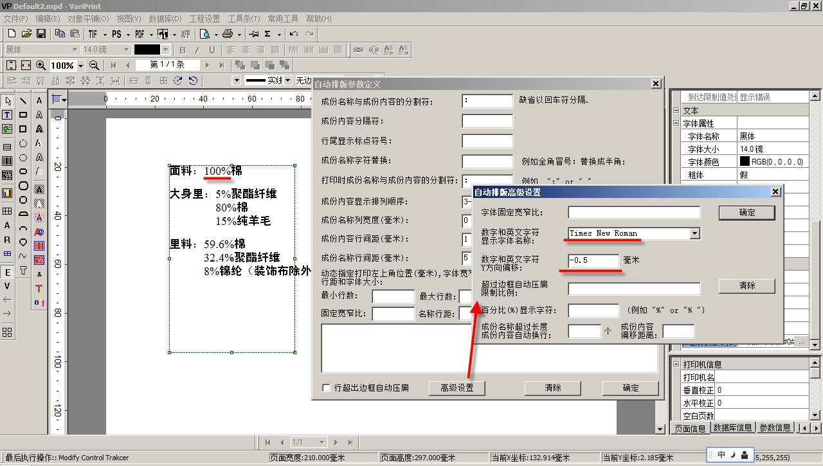Toggle underline U formatting
The width and height of the screenshot is (823, 466).
point(212,49)
